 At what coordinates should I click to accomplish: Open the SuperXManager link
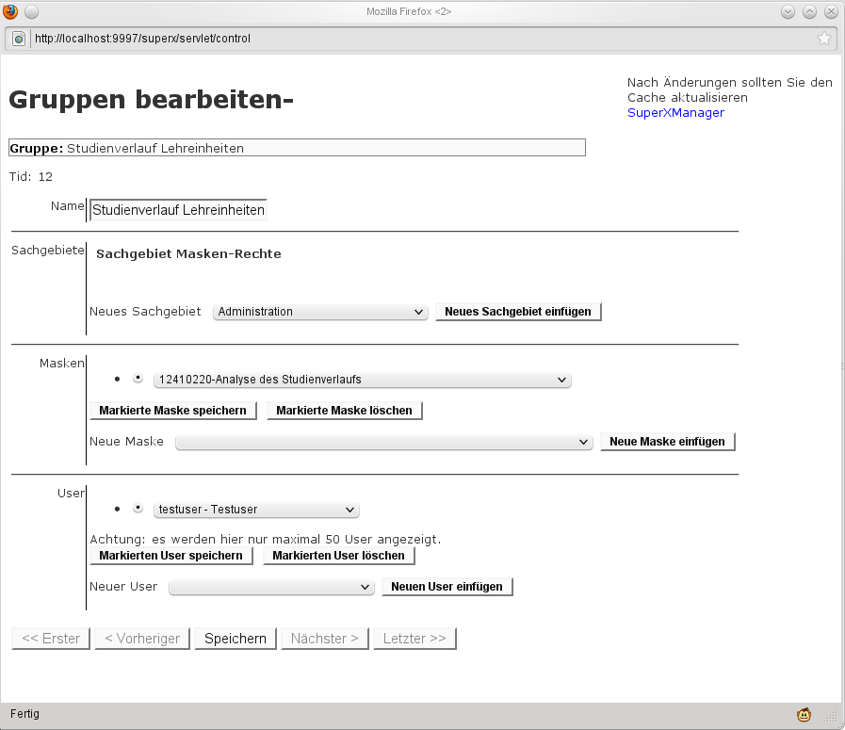[x=675, y=113]
